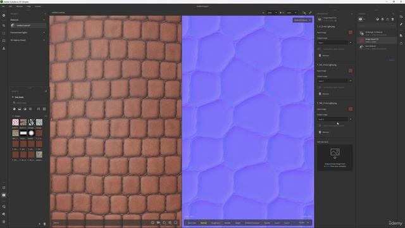The height and width of the screenshot is (228, 405).
Task: Click the third asset filter icon
Action: click(x=25, y=109)
